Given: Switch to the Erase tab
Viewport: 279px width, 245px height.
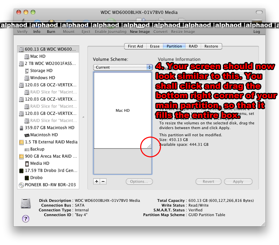Looking at the screenshot, I should click(x=154, y=46).
